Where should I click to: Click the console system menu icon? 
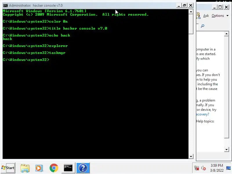[5, 6]
